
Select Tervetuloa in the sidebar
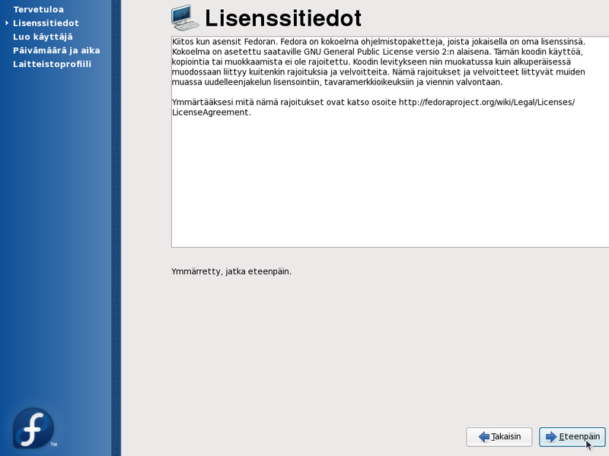point(38,10)
